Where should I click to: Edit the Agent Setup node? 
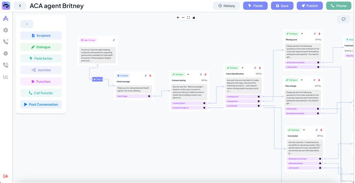[x=114, y=40]
